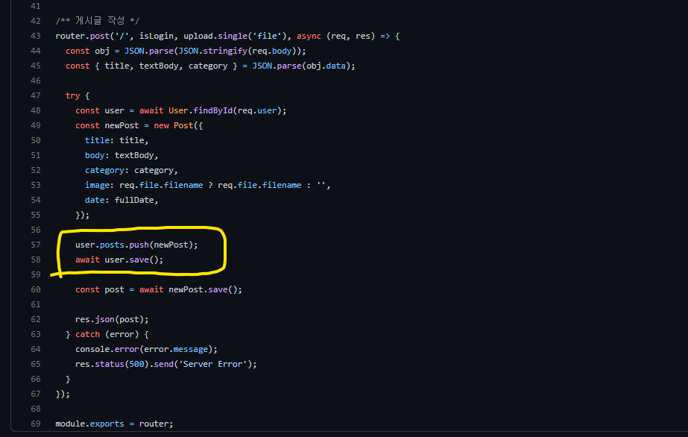The width and height of the screenshot is (688, 437).
Task: Click line number 62
Action: tap(36, 319)
